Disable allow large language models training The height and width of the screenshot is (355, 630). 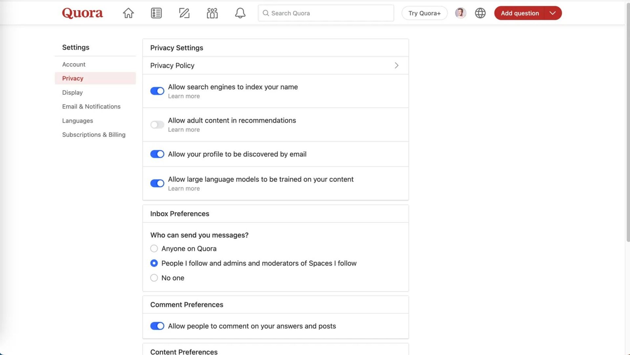pyautogui.click(x=157, y=183)
